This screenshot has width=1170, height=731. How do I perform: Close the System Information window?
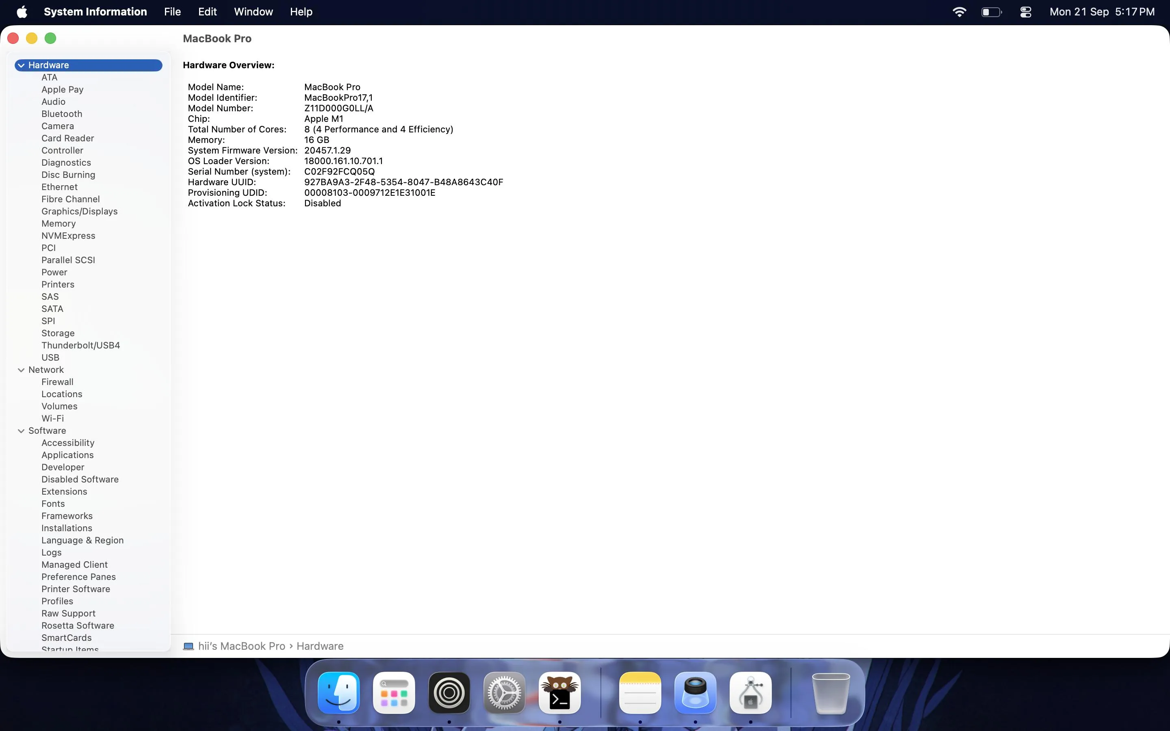(13, 38)
